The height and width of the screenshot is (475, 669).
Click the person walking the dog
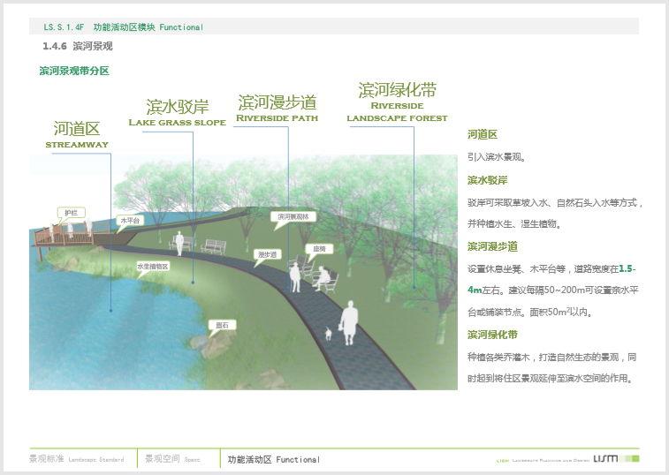point(350,322)
